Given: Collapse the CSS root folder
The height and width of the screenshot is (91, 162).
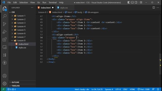Looking at the screenshot, I should [10, 12].
